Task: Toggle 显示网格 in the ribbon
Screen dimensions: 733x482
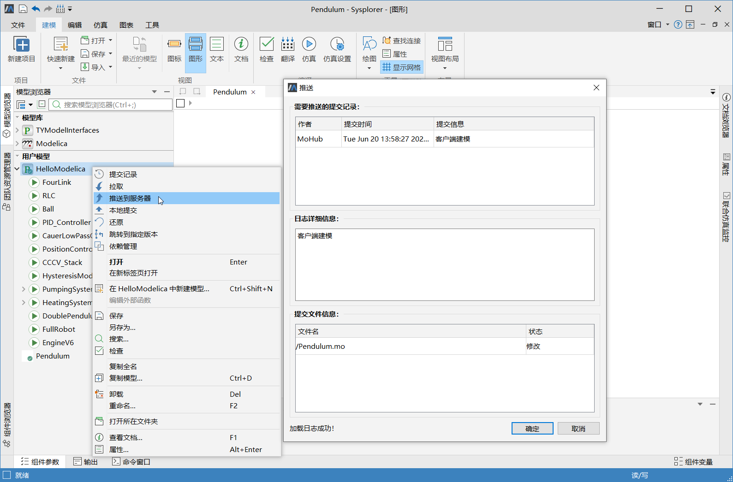Action: (x=402, y=67)
